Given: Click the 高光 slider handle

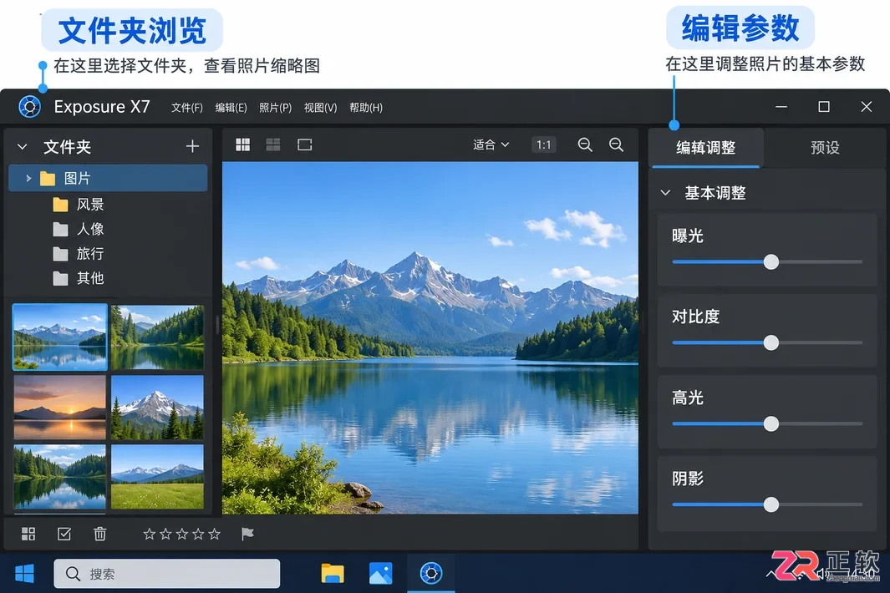Looking at the screenshot, I should [770, 424].
